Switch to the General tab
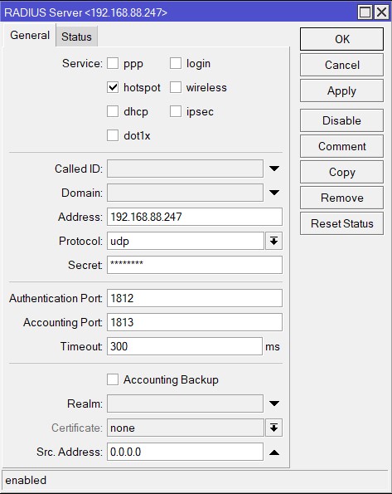The image size is (392, 494). tap(30, 35)
